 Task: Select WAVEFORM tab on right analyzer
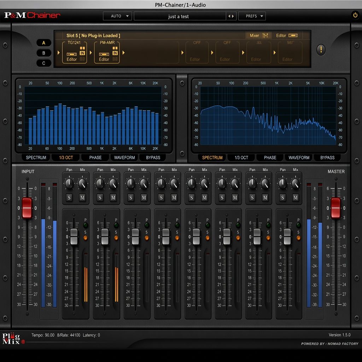299,157
